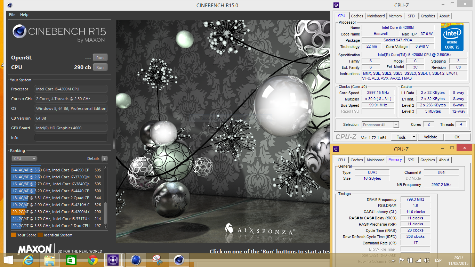
Task: Select About tab in lower CPU-Z window
Action: click(x=444, y=160)
